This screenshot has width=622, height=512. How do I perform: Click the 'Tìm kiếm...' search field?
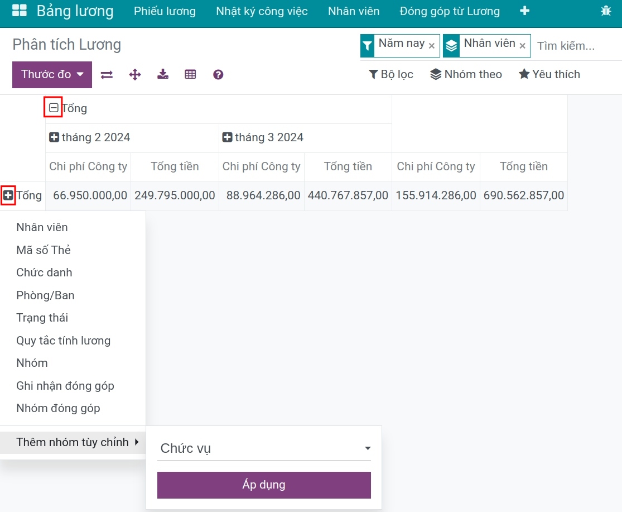tap(575, 46)
